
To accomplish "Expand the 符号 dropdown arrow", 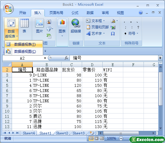I will 138,34.
